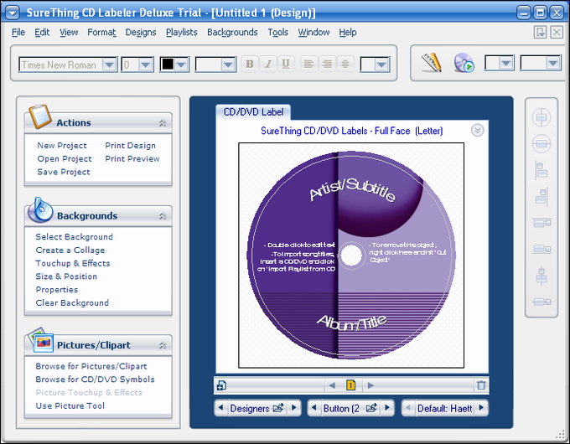The width and height of the screenshot is (570, 444).
Task: Open the system menu icon in title bar
Action: tap(12, 13)
